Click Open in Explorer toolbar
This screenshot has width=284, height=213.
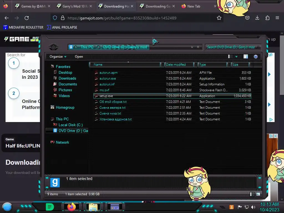79,57
